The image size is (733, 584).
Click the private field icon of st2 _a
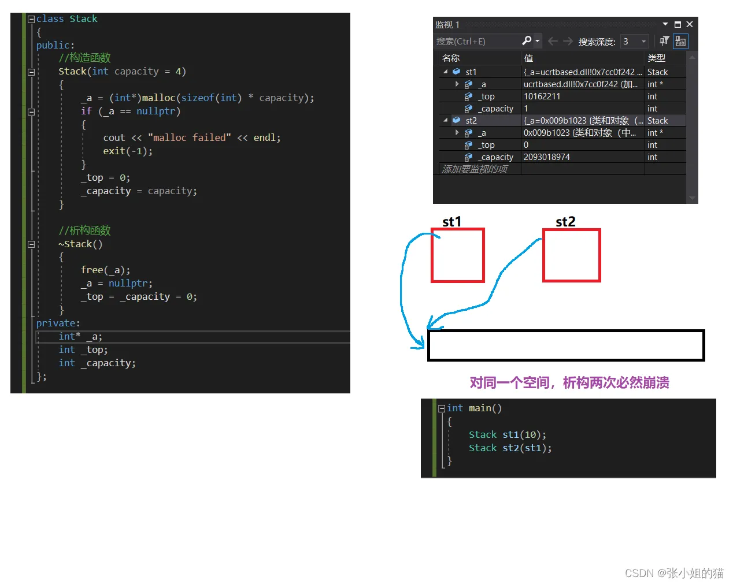(x=468, y=133)
